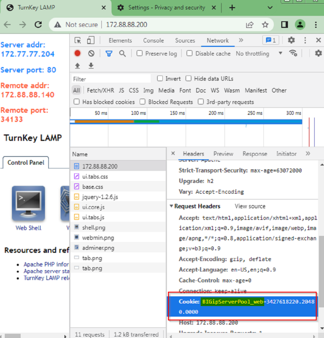Click into the network Filter field
Image resolution: width=324 pixels, height=338 pixels.
pyautogui.click(x=111, y=79)
